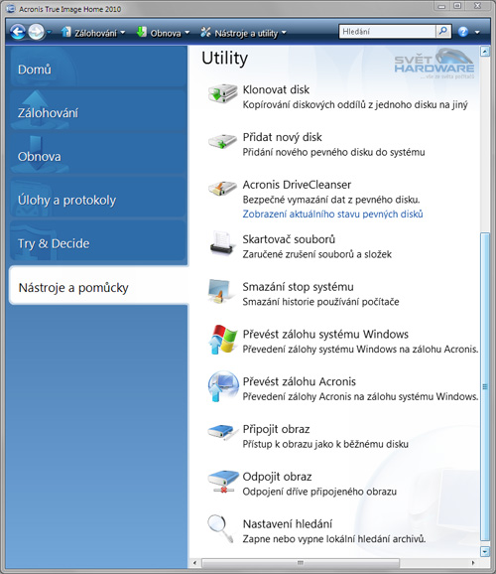Click 'Přístup k obrazu jako k běžnému disku'

click(325, 444)
